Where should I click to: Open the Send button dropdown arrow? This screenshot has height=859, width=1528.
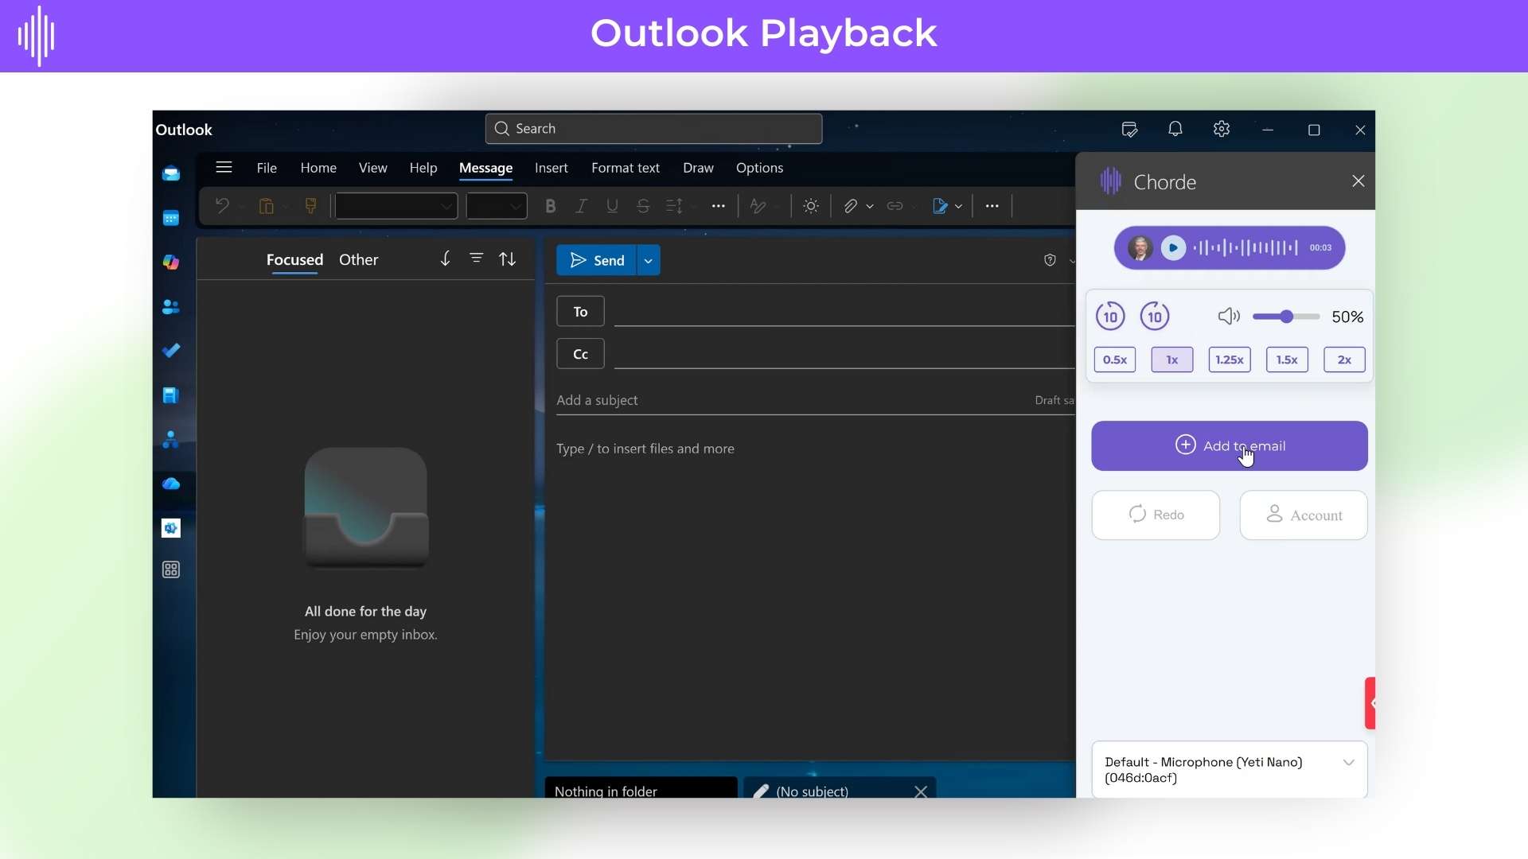point(647,260)
